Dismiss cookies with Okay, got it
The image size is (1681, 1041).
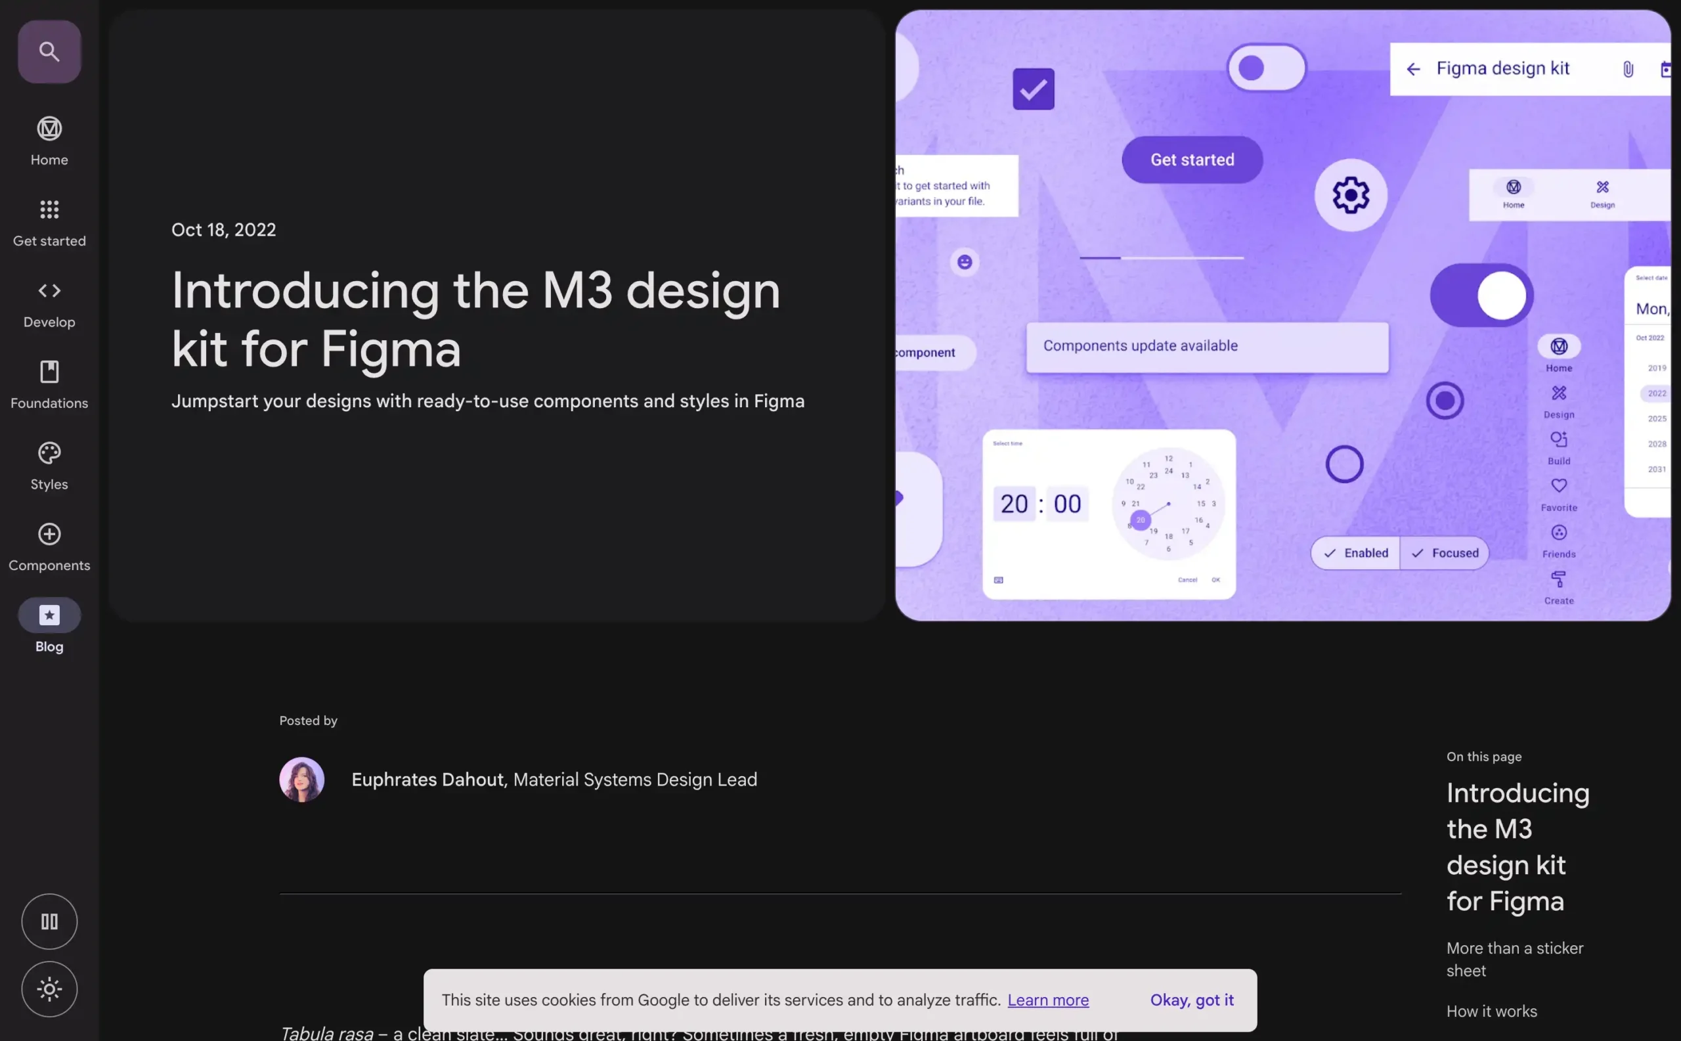1192,1000
